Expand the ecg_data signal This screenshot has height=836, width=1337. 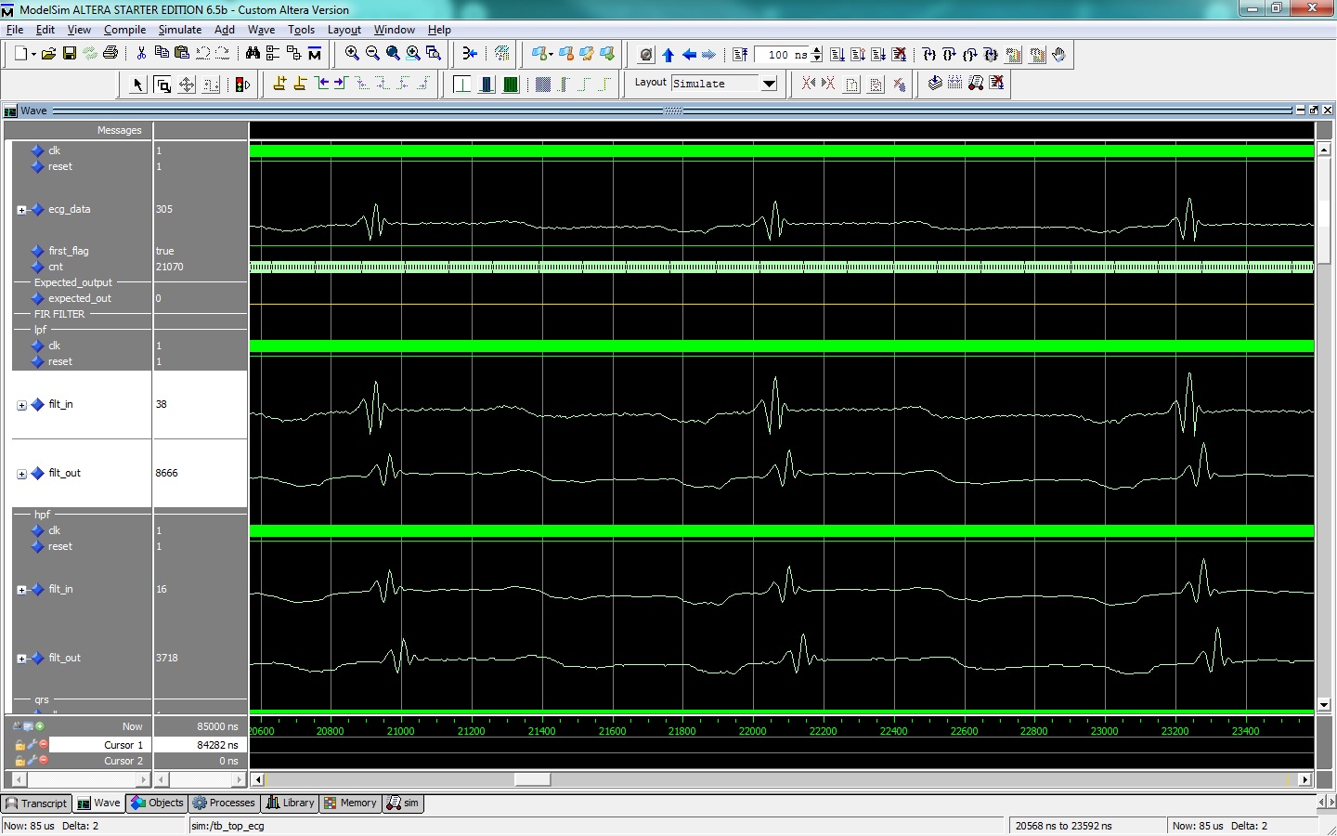tap(21, 210)
